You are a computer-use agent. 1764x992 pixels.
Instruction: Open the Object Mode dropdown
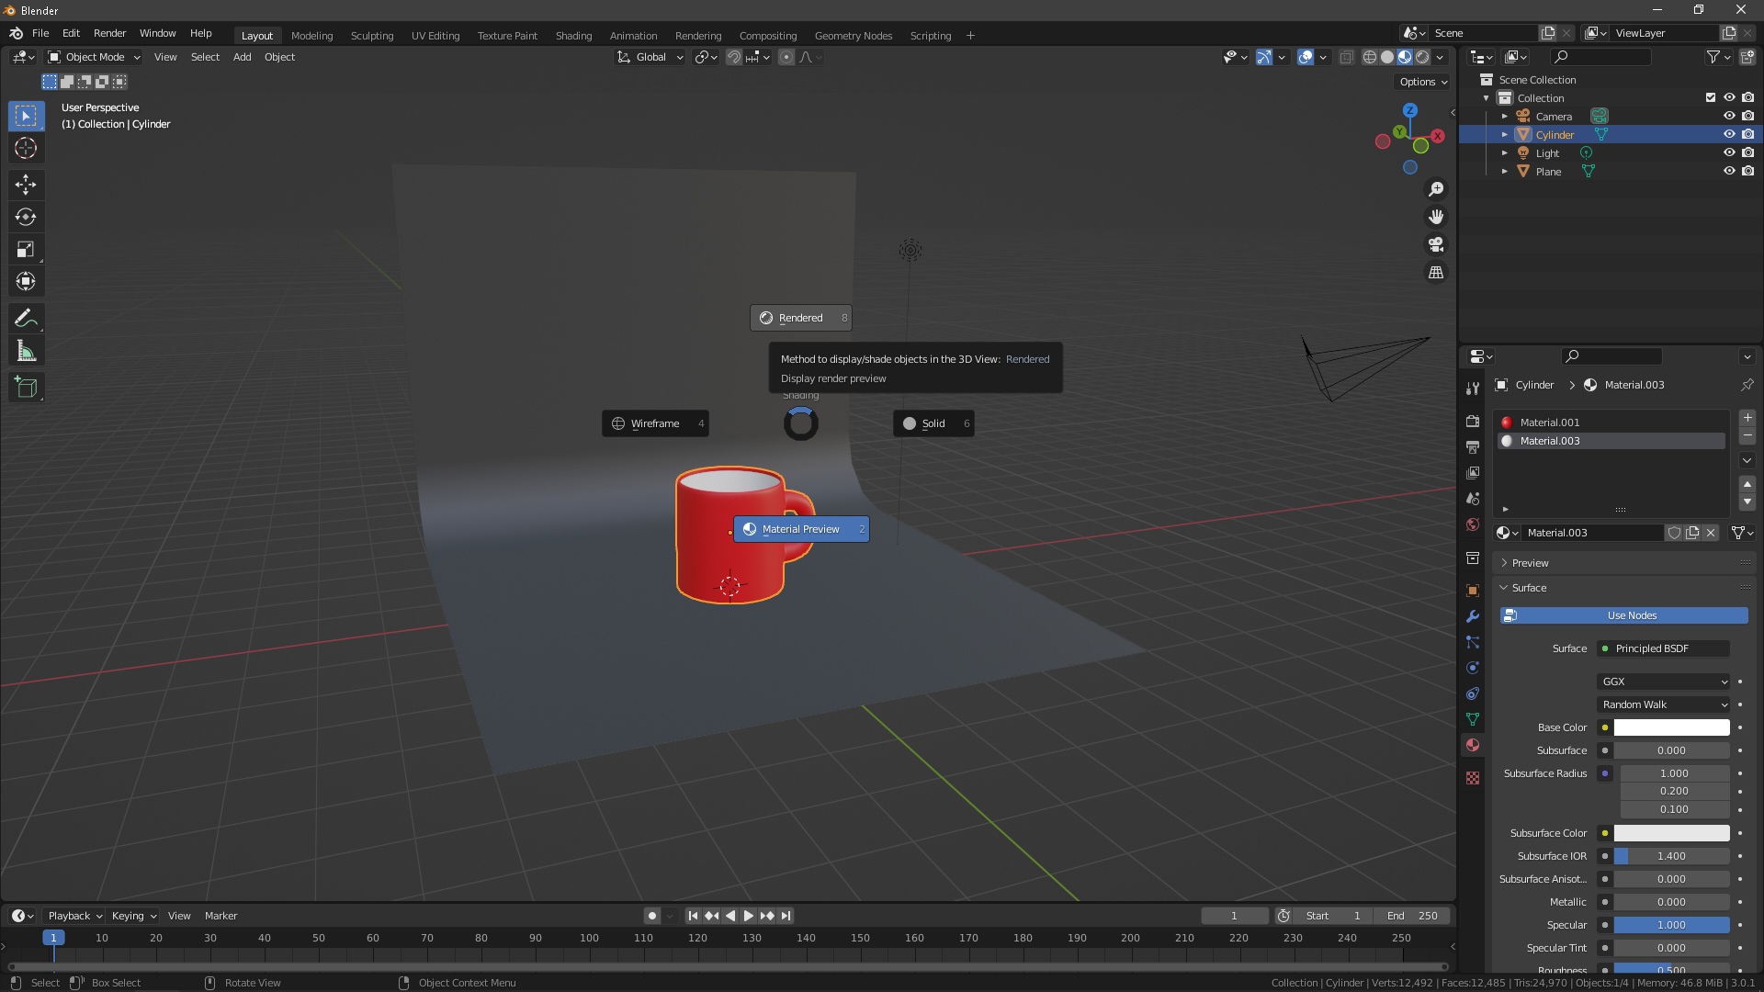[94, 57]
